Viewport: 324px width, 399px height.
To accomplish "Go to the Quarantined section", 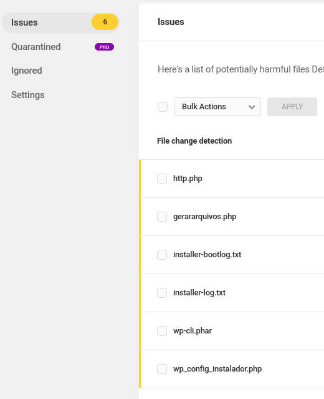I will (x=36, y=47).
